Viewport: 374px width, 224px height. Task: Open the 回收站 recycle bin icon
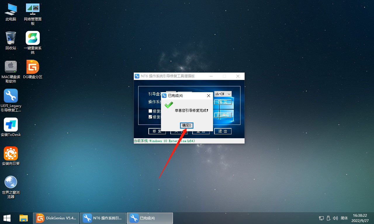[11, 40]
